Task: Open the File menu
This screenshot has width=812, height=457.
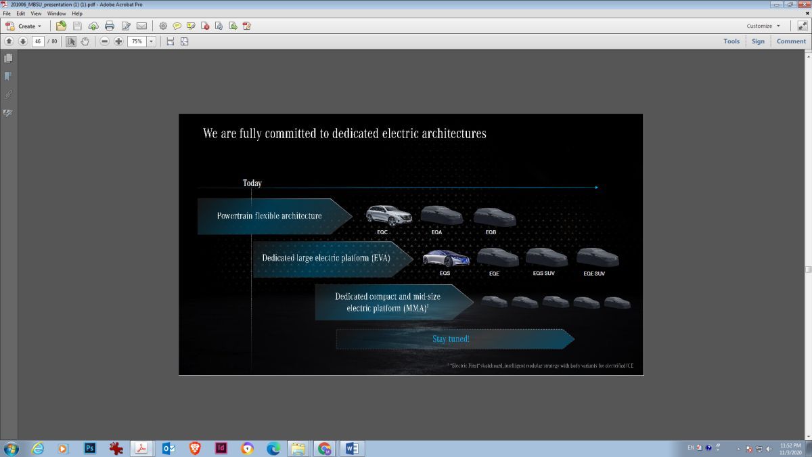Action: tap(7, 14)
